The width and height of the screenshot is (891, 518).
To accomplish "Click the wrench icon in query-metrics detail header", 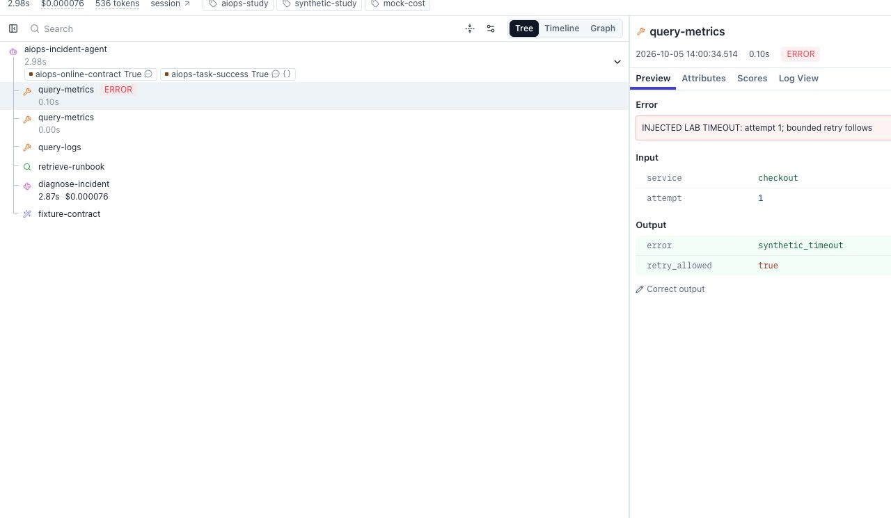I will (x=641, y=32).
